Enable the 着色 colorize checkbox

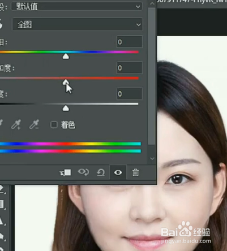pos(54,125)
